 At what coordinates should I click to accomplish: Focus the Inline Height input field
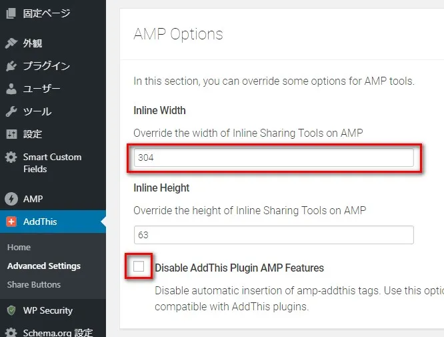273,235
